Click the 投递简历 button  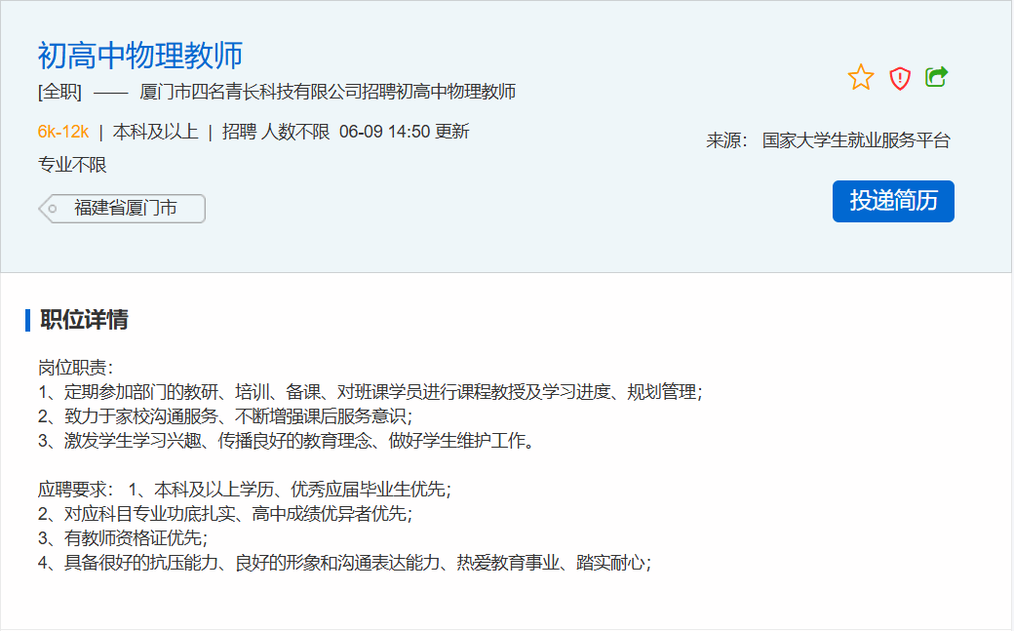pos(893,201)
